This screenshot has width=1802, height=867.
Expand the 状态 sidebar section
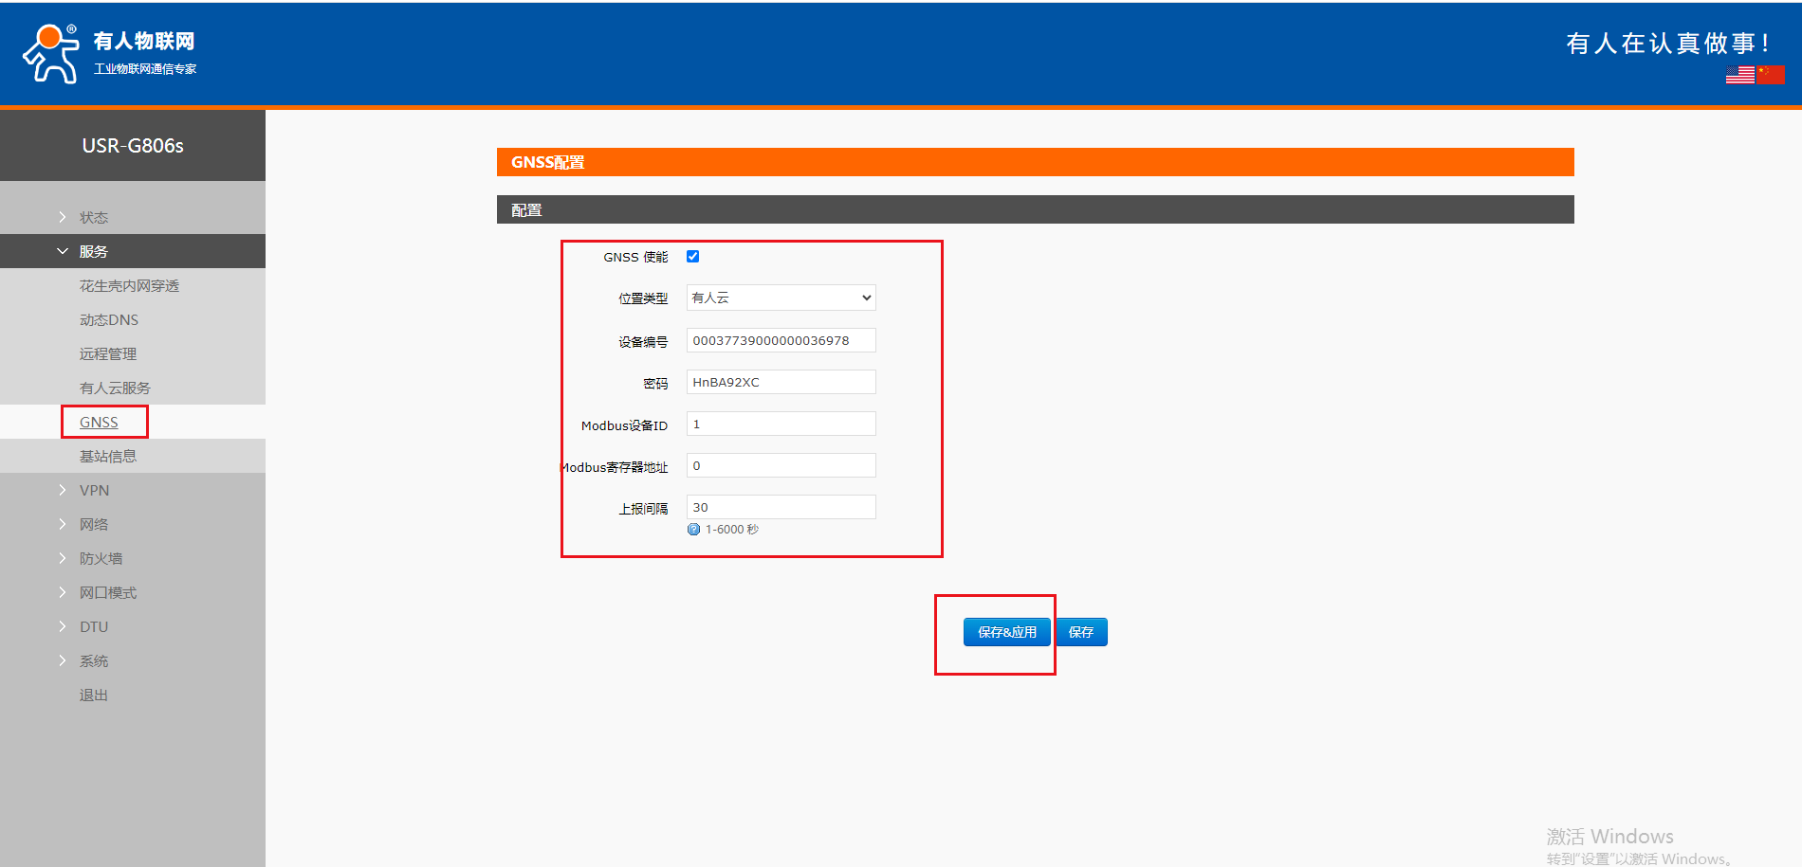(93, 217)
